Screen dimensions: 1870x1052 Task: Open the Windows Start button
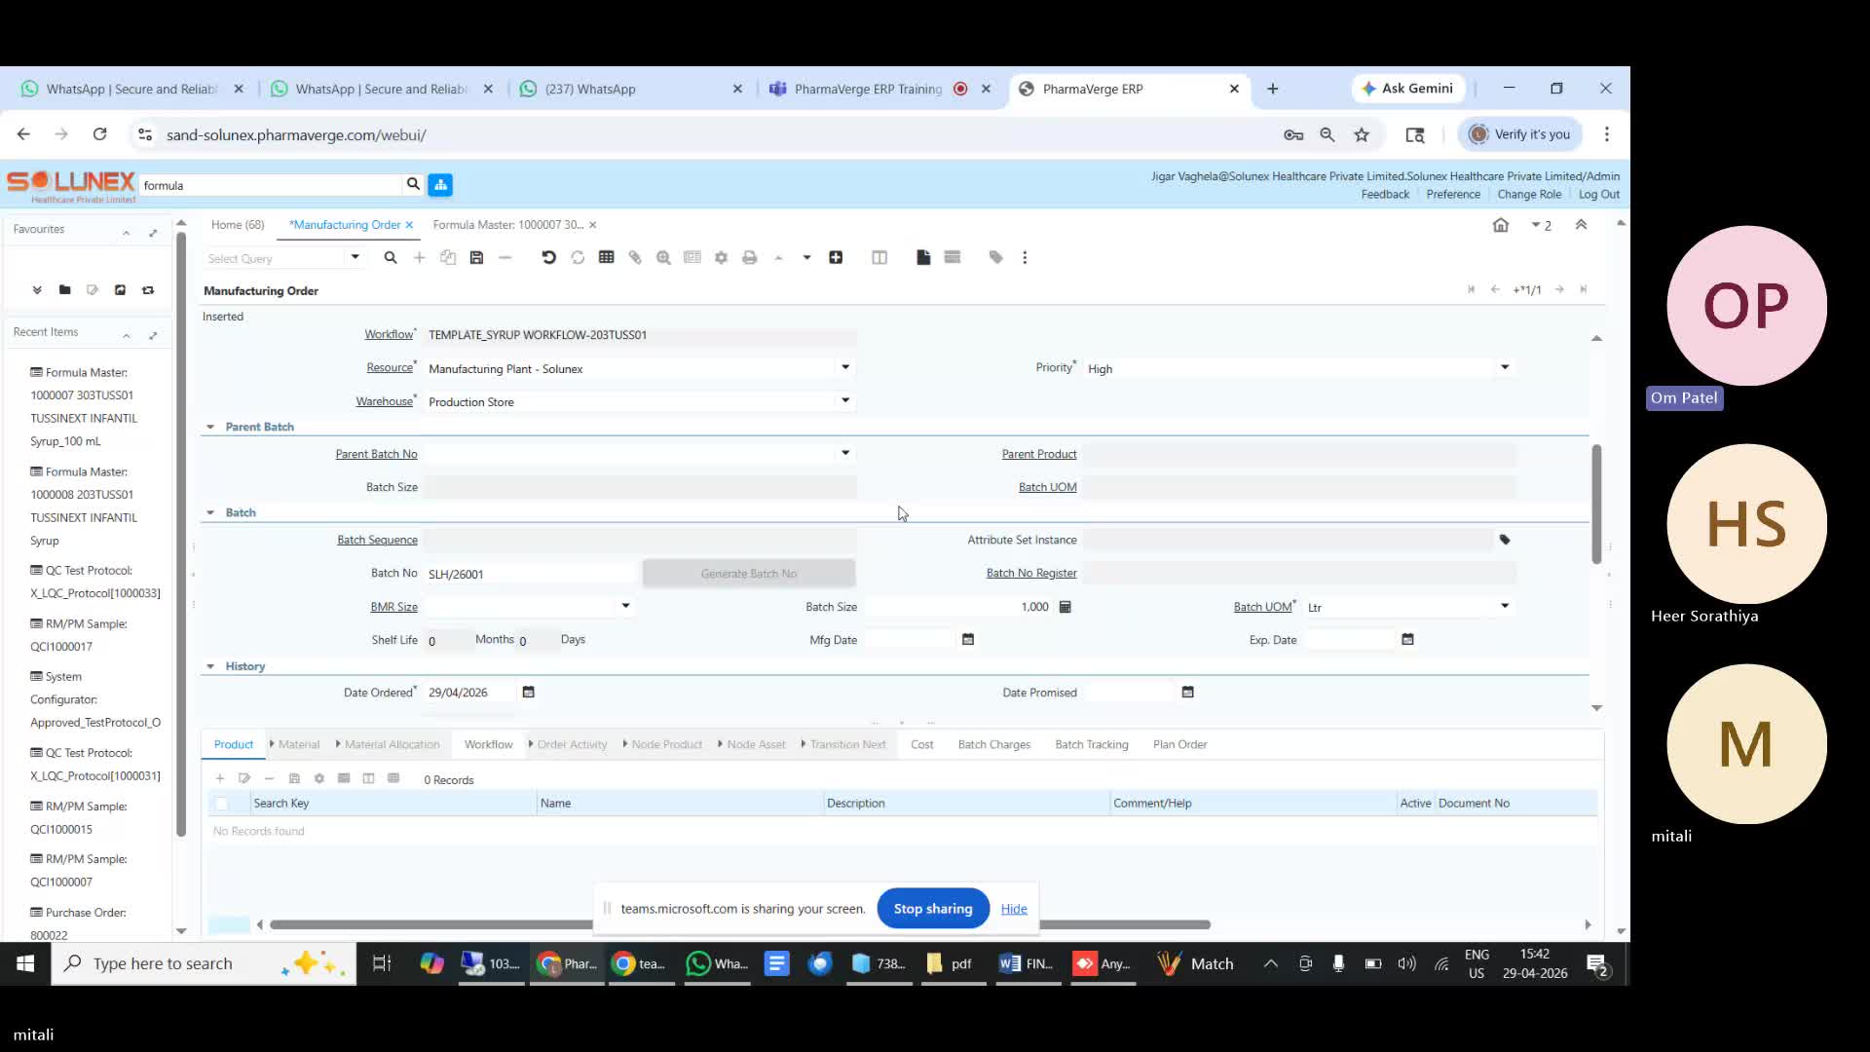[25, 963]
